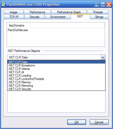Open the Performance Graph tab

pyautogui.click(x=69, y=12)
